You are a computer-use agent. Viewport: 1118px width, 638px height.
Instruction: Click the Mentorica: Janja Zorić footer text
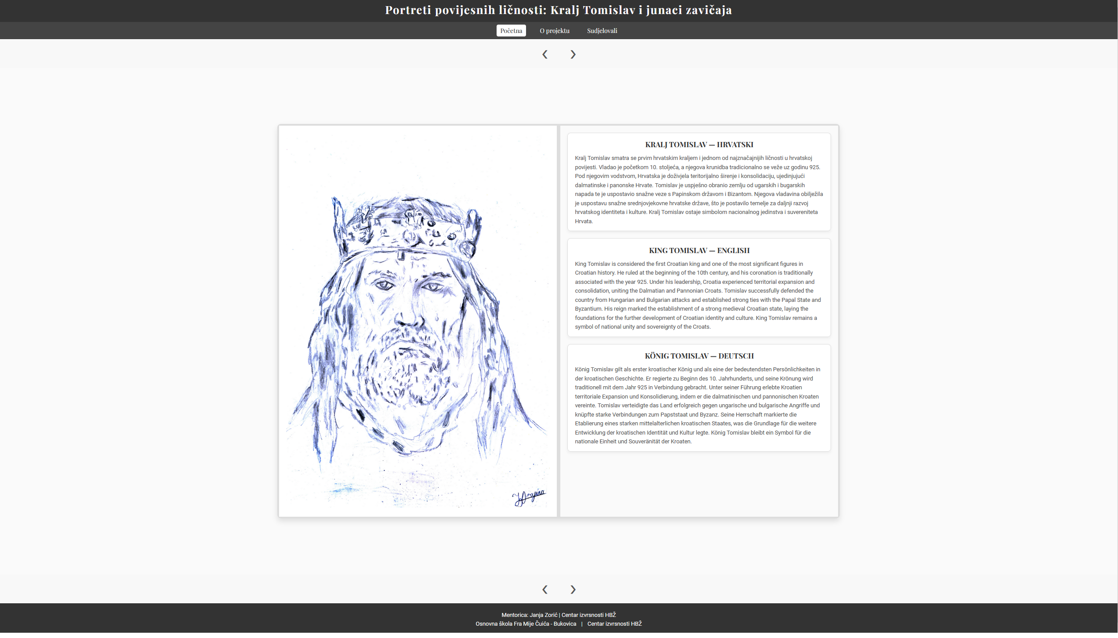pos(529,615)
